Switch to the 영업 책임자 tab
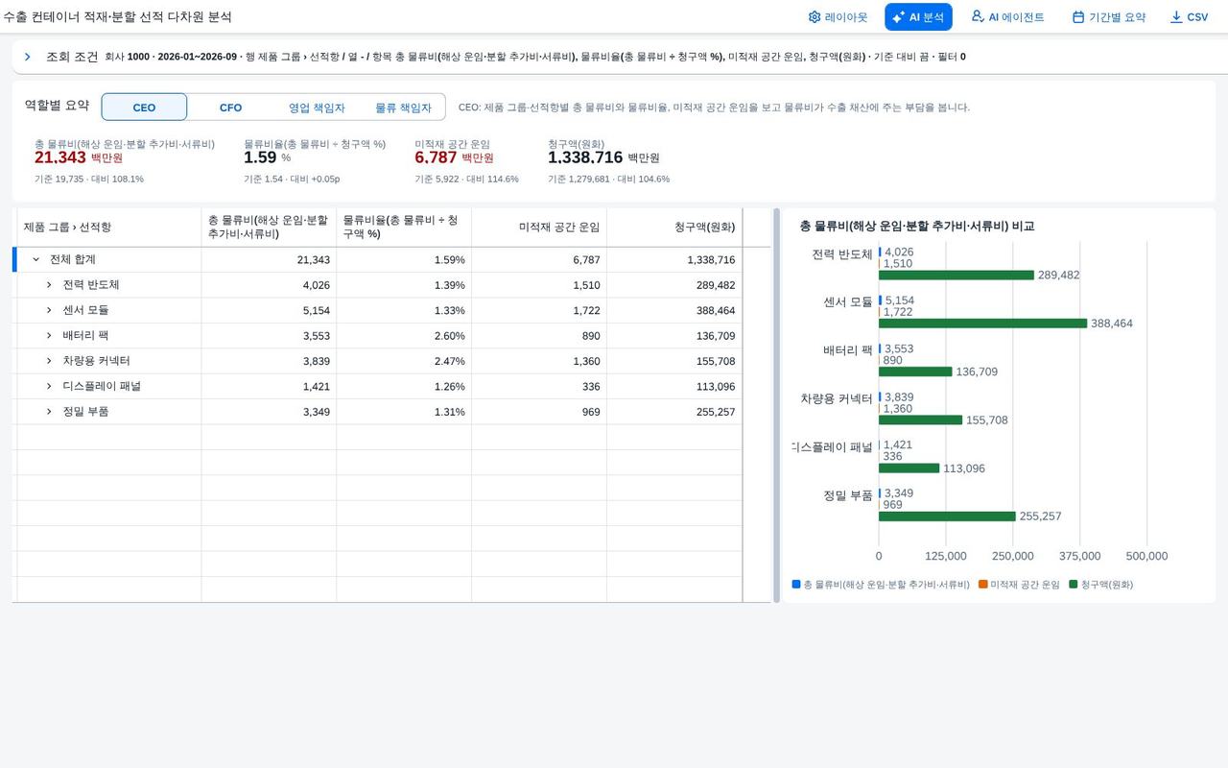1228x768 pixels. click(317, 108)
